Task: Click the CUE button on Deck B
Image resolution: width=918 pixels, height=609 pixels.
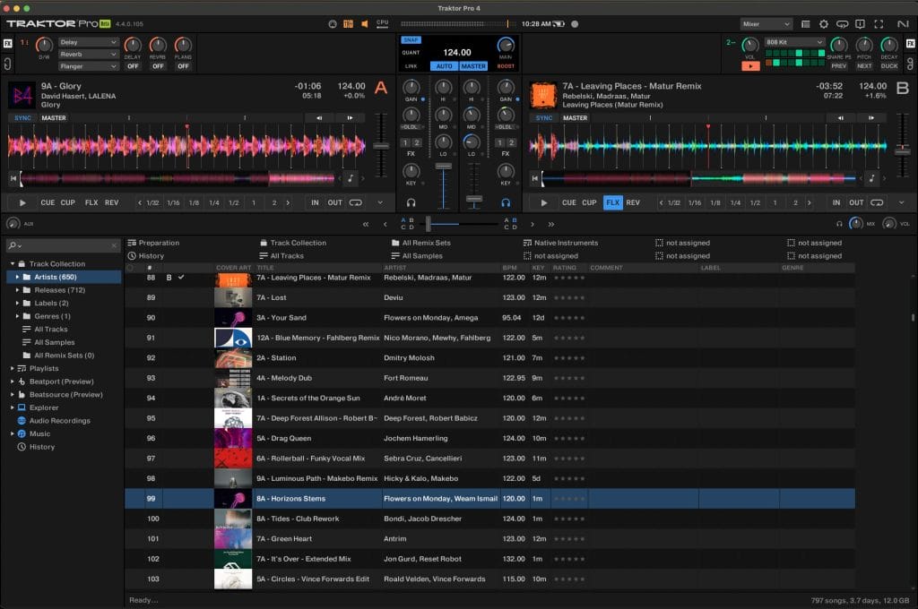Action: pyautogui.click(x=569, y=202)
